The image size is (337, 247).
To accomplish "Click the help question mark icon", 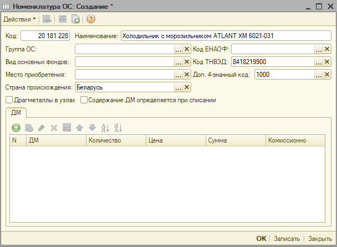I will coord(91,19).
